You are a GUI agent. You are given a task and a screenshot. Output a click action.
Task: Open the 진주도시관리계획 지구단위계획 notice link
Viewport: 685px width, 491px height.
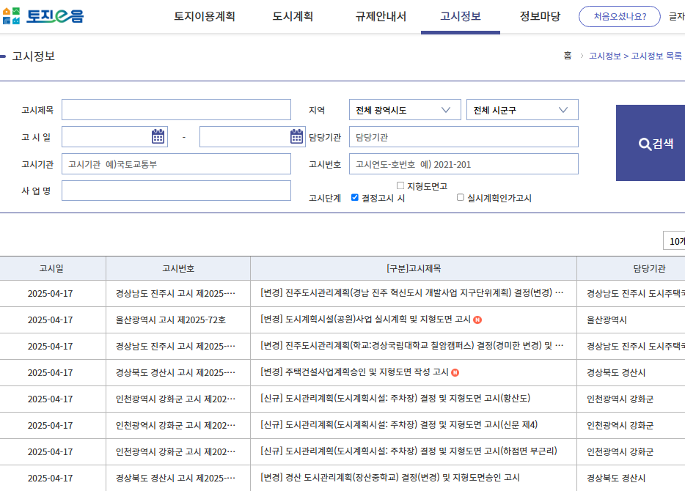pos(411,292)
